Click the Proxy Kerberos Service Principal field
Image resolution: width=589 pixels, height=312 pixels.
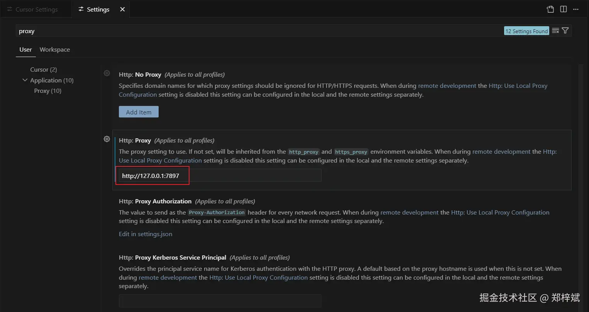click(220, 301)
